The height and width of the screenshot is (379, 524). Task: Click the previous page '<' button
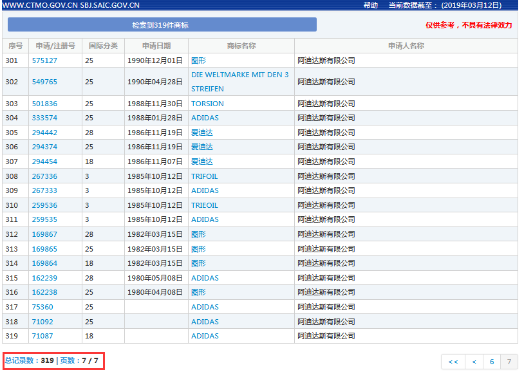(x=474, y=362)
